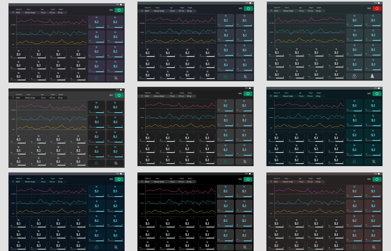Click height 175 cm on the navy-blue screen

[x=52, y=182]
